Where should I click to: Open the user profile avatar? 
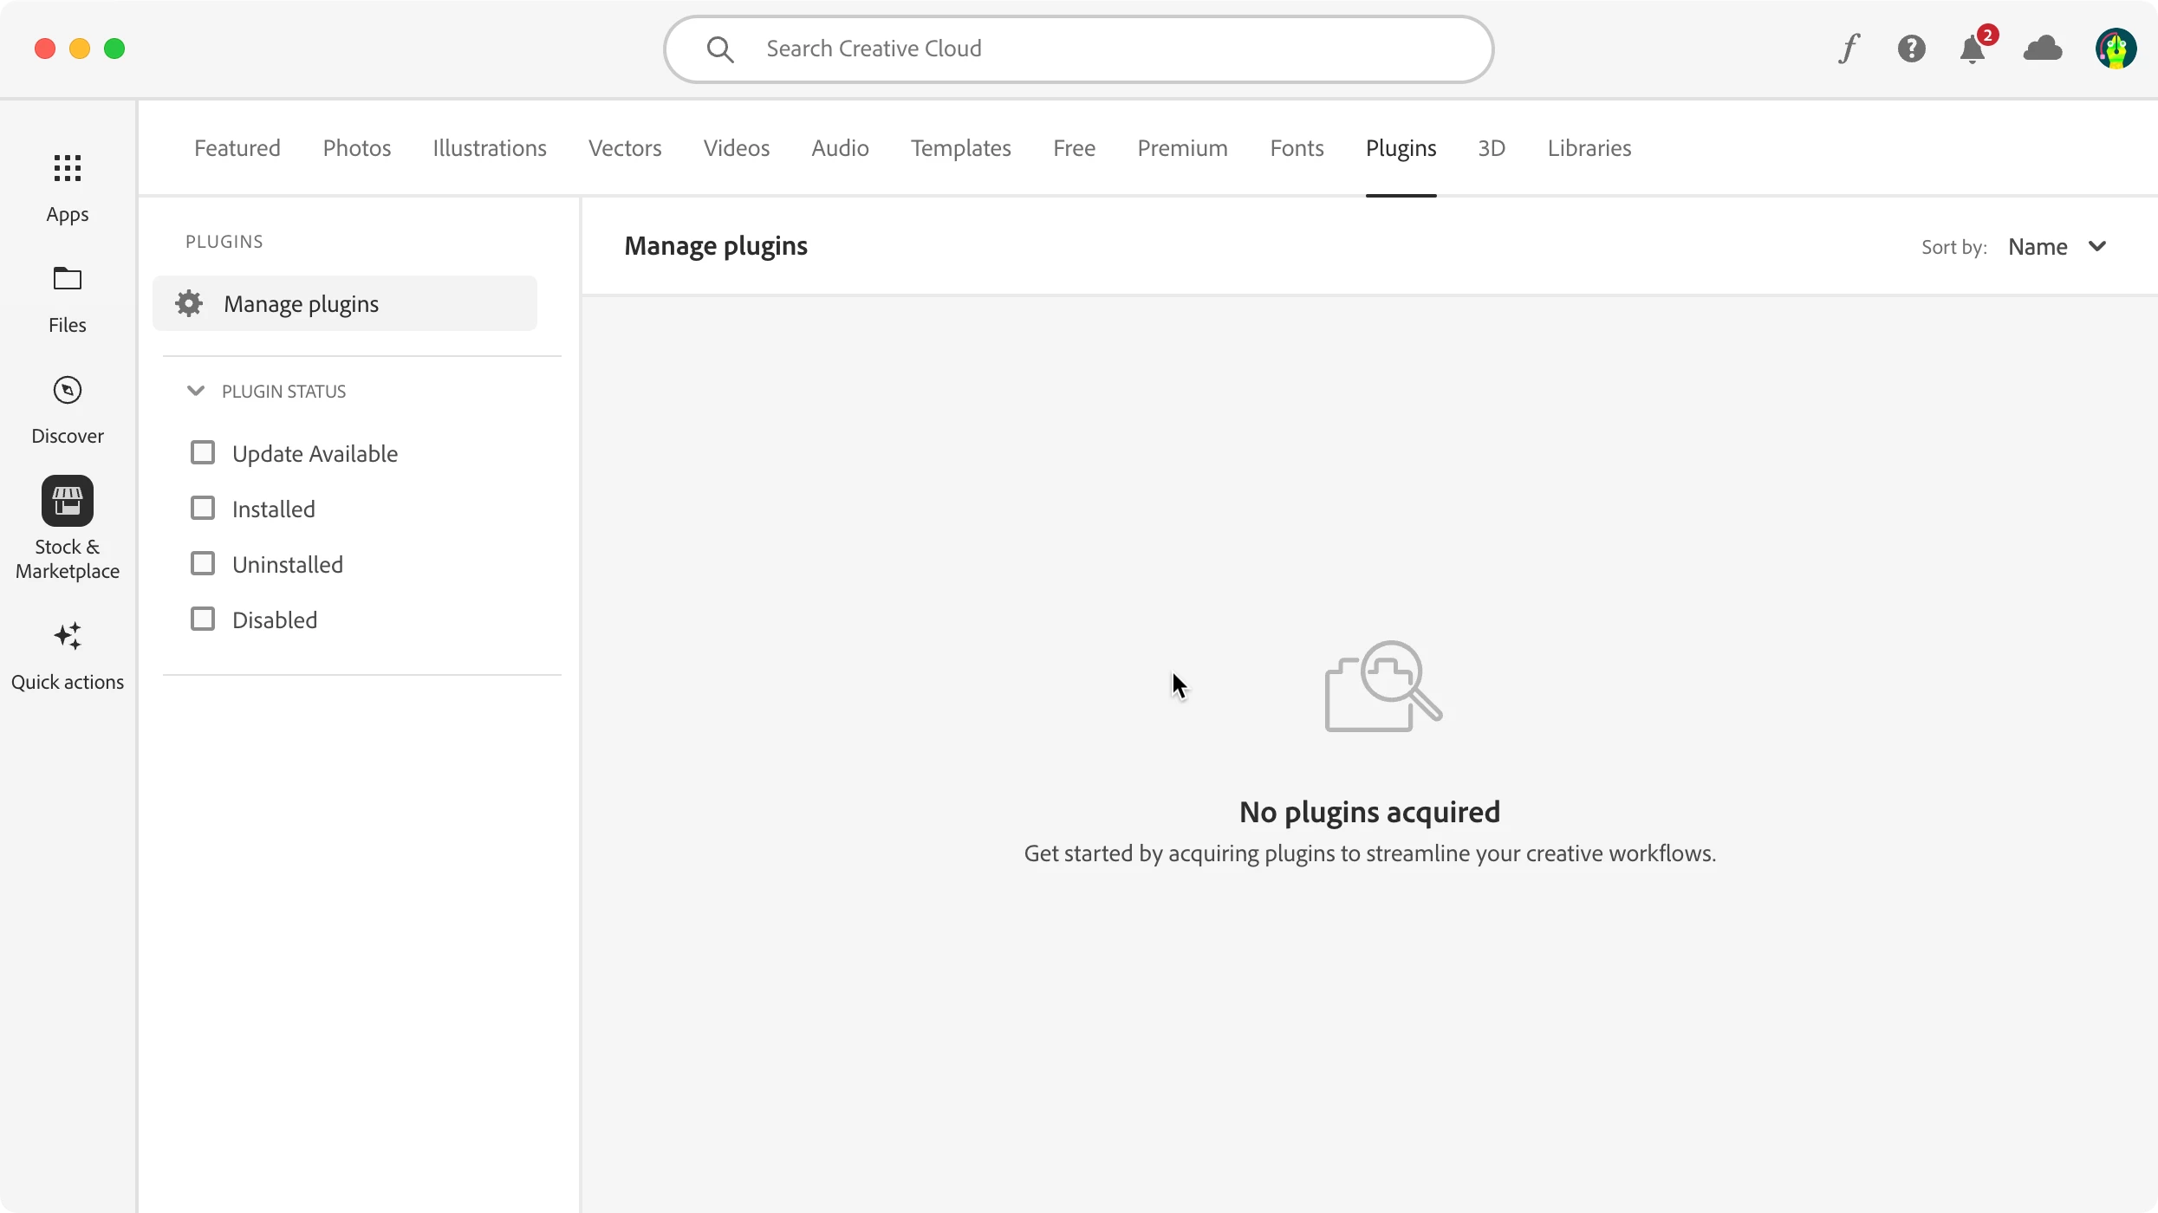click(2116, 49)
